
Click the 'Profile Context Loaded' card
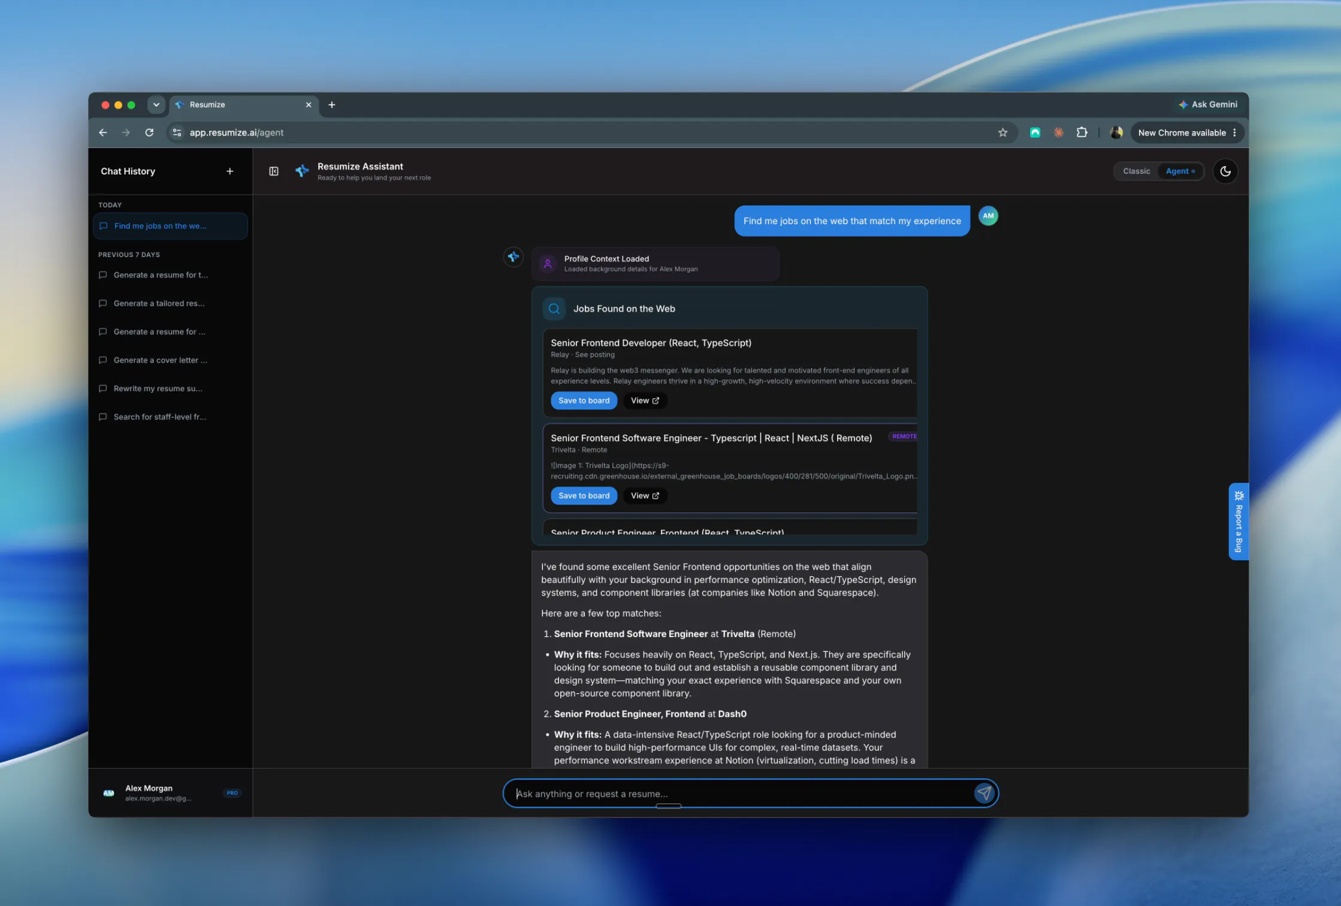click(655, 264)
